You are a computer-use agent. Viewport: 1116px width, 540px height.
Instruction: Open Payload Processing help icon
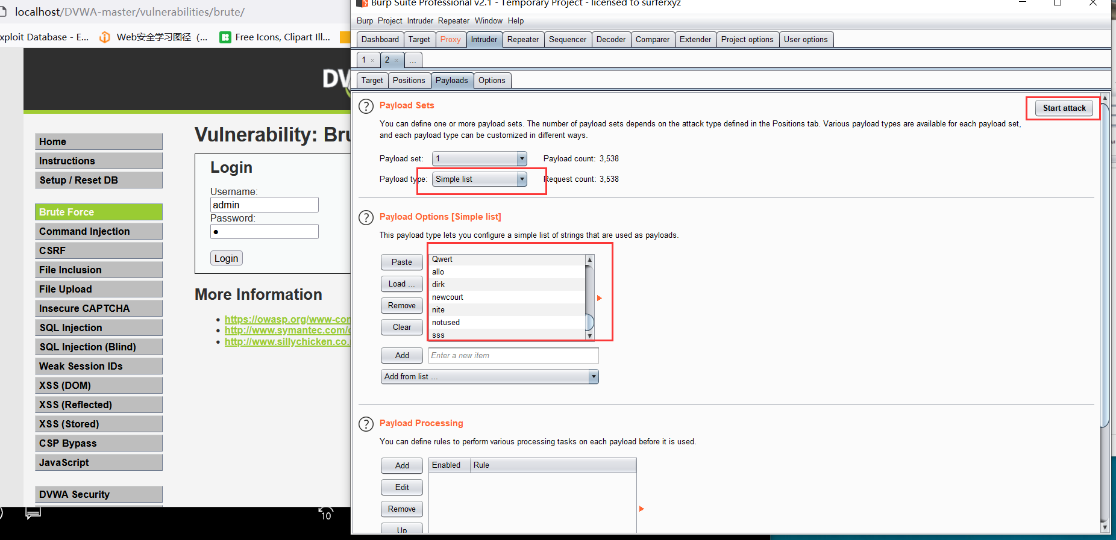(366, 424)
